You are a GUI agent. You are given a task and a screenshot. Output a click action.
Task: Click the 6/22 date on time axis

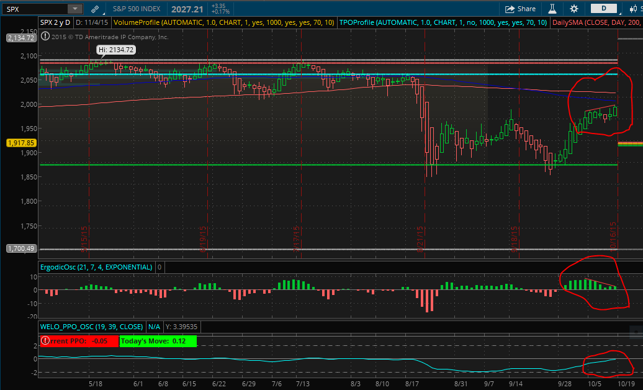219,384
